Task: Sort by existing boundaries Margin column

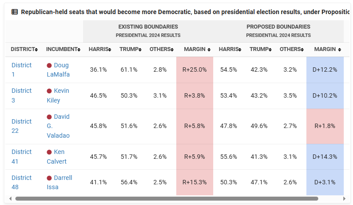Action: (x=197, y=49)
